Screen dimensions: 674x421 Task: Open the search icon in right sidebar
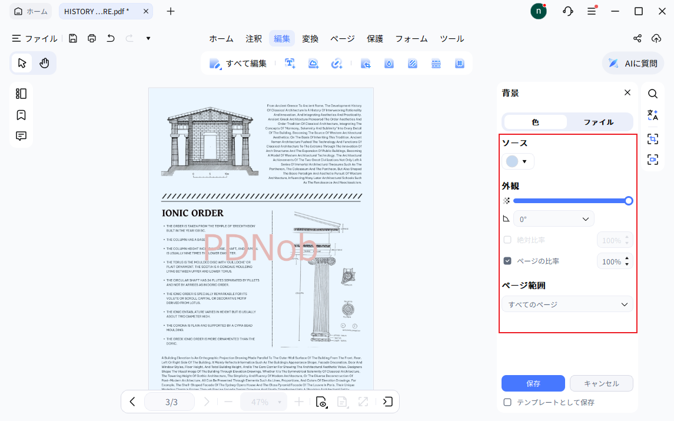pos(652,94)
